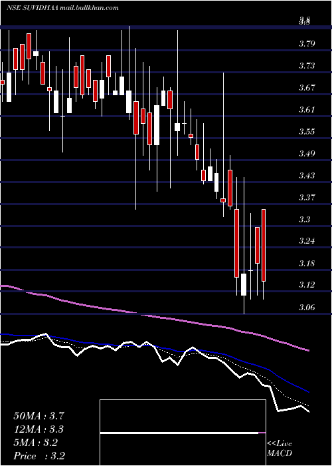Click the 3.67 price axis label

coord(307,88)
